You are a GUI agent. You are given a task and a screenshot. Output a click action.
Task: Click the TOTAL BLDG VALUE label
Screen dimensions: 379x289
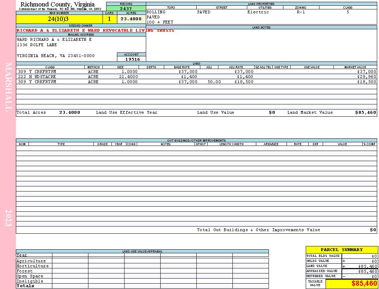(323, 256)
